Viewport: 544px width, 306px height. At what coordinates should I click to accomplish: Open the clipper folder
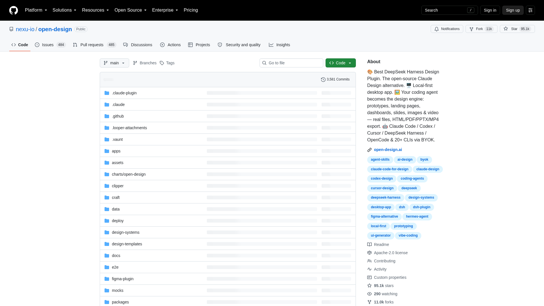(x=118, y=186)
